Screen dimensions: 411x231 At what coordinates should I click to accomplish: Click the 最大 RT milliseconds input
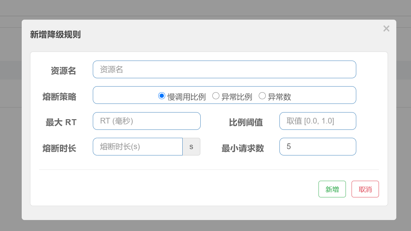(x=147, y=121)
